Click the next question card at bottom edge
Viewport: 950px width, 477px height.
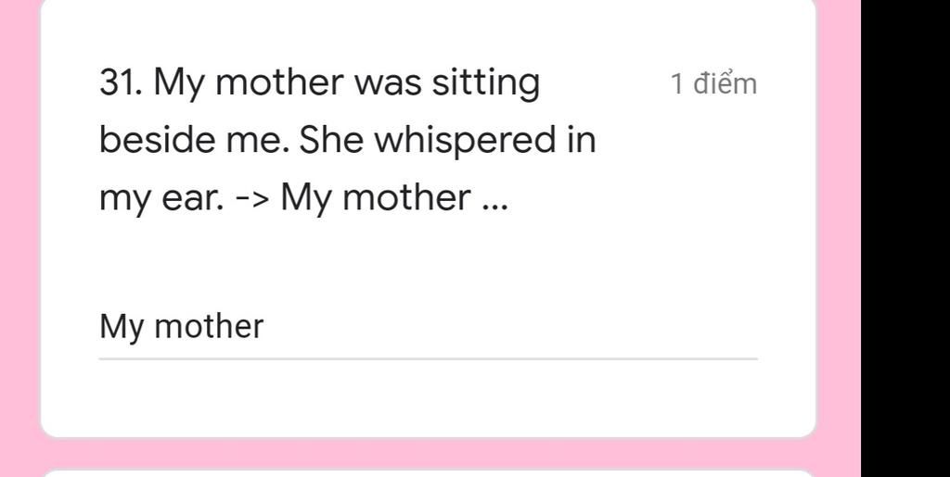point(428,473)
